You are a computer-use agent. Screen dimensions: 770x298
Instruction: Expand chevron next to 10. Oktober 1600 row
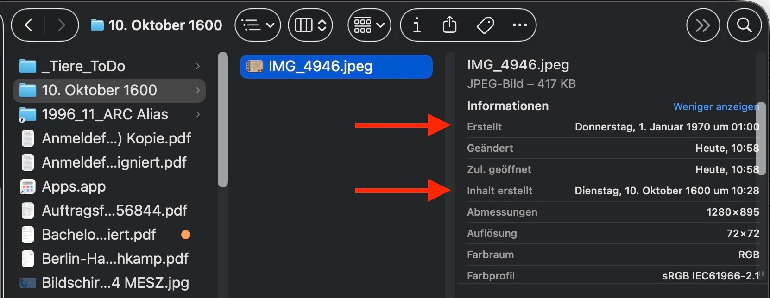tap(198, 90)
